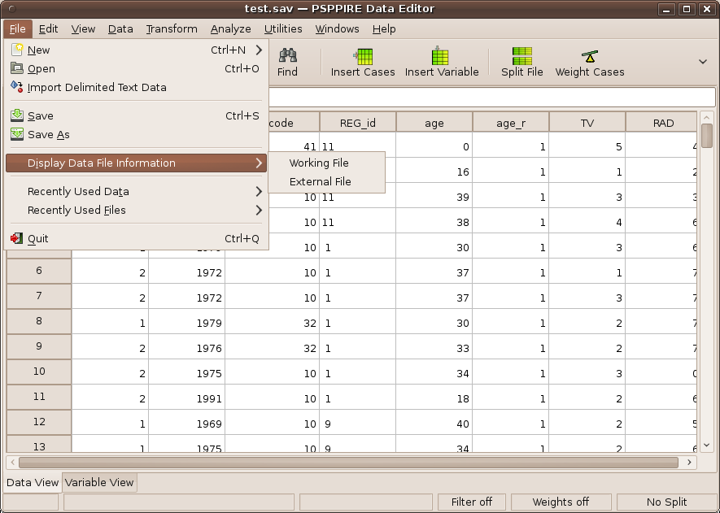Choose External File from the submenu
Screen dimensions: 720x513
pos(326,182)
